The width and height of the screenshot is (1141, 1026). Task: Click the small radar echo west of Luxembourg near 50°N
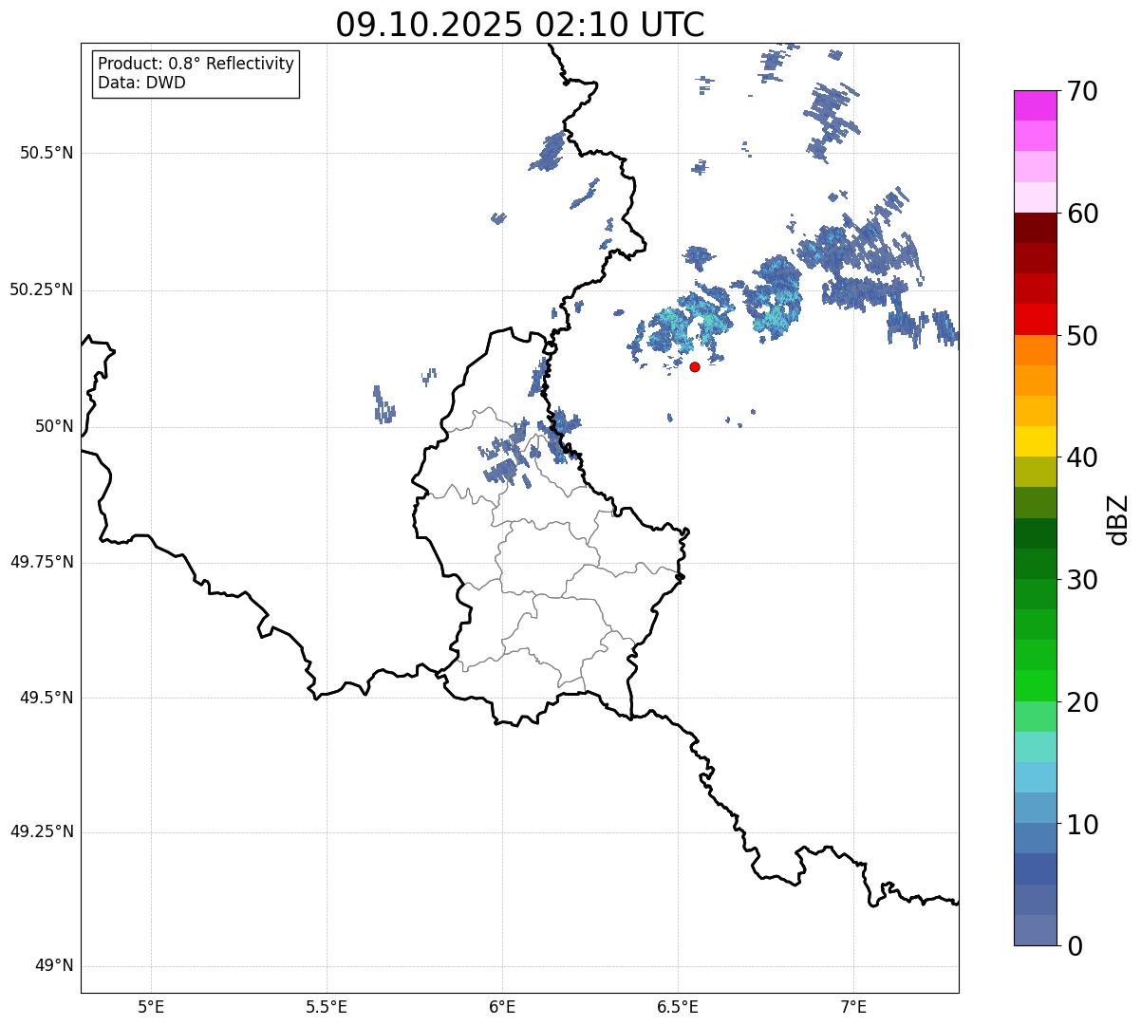pos(383,405)
